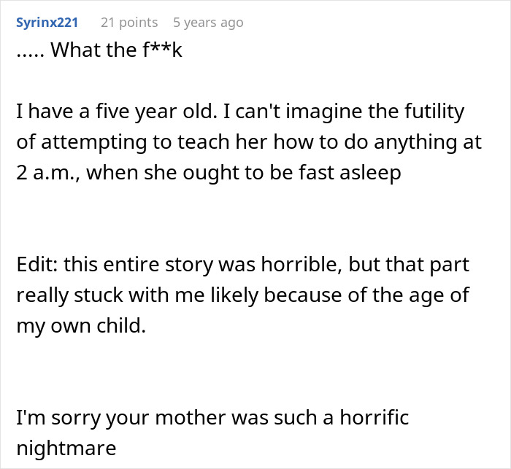Open the Syrinx221 user profile link
511x469 pixels.
47,23
